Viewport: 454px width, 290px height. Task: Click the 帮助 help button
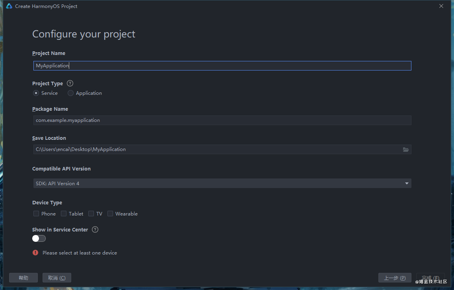point(23,278)
